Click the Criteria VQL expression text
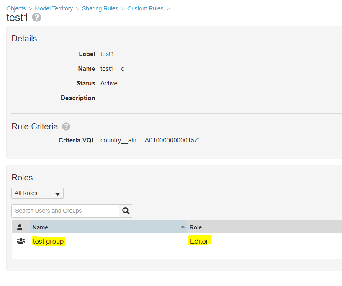342x286 pixels. [x=149, y=140]
